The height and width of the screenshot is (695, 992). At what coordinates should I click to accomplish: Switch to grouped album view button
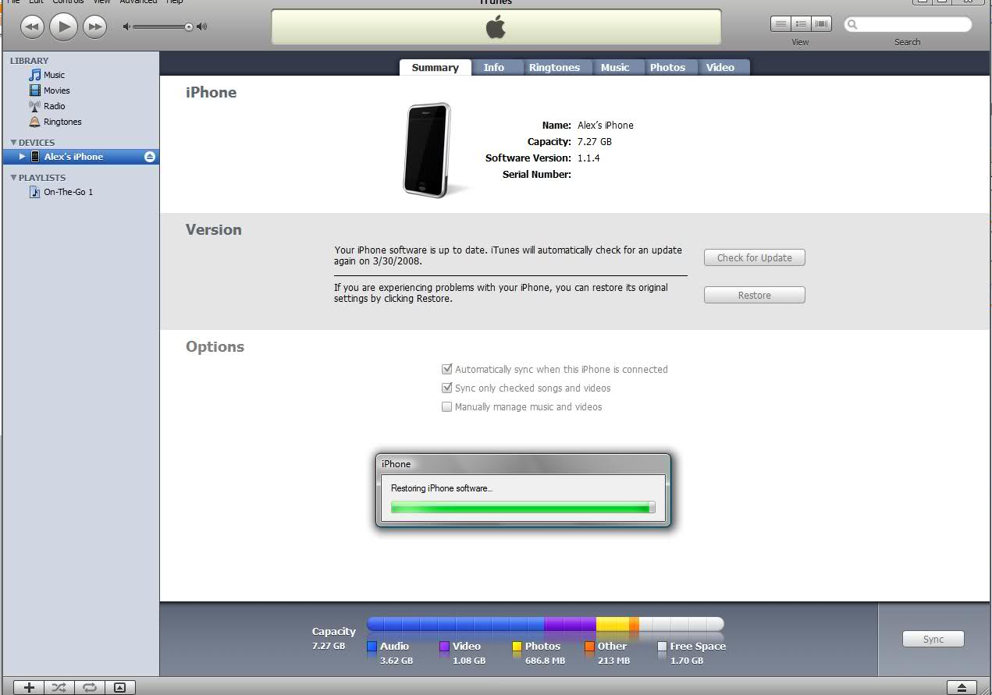tap(801, 24)
